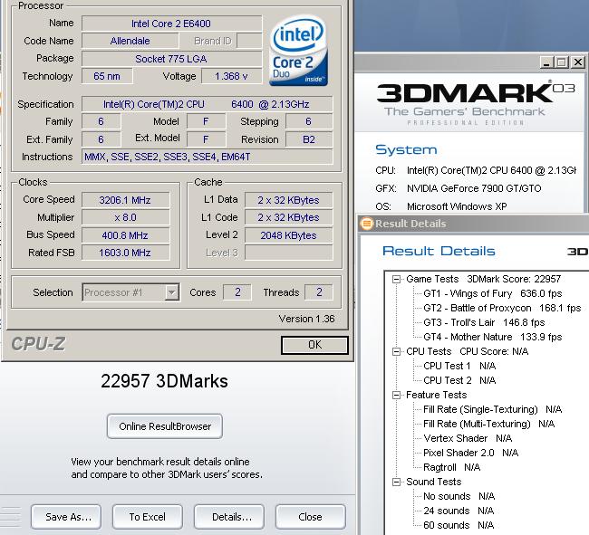Maximize the 3DMark03 window
The image size is (589, 535).
pos(562,62)
